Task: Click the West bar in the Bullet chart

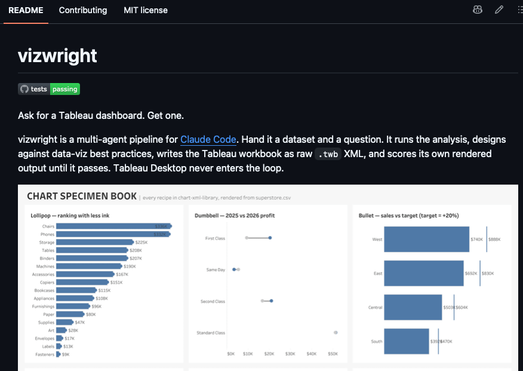Action: point(427,239)
